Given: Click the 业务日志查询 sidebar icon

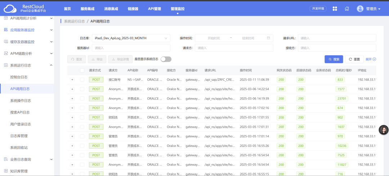Looking at the screenshot, I should [6, 159].
